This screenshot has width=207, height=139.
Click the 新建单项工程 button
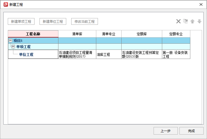(x=21, y=21)
